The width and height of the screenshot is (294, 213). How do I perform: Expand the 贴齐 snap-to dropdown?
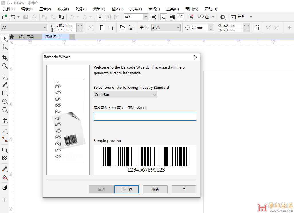click(x=213, y=17)
